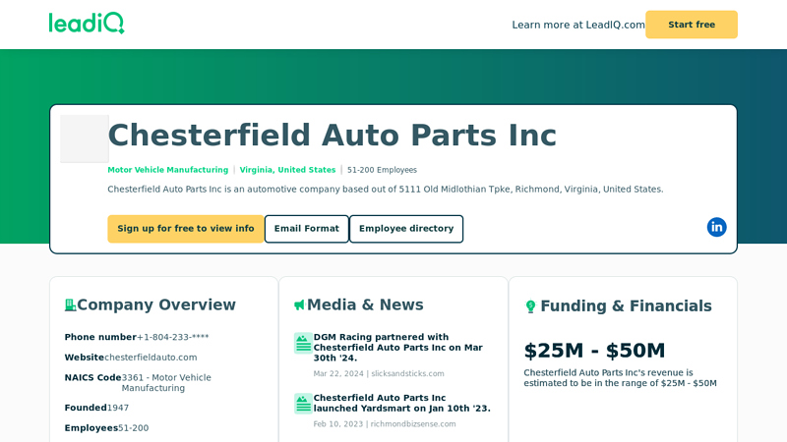Click the phone number +1-804-233-****

(173, 337)
